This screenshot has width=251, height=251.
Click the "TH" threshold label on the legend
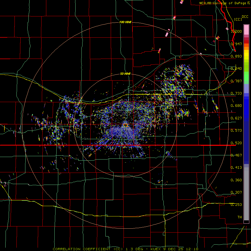click(x=240, y=217)
